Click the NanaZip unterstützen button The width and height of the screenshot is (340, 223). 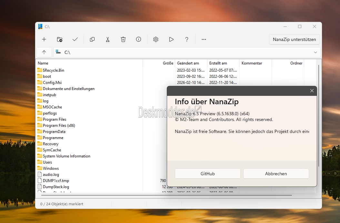[x=295, y=39]
